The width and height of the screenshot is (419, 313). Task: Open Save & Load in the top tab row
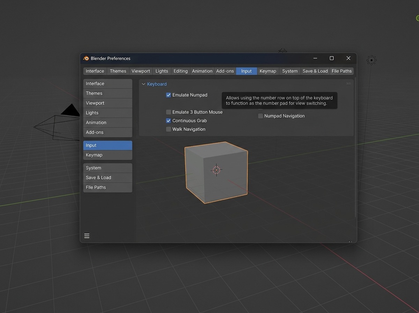315,71
